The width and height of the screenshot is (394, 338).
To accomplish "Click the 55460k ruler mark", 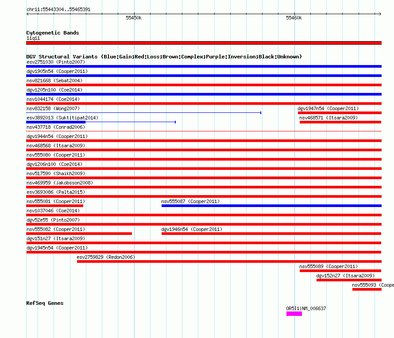I will click(294, 18).
